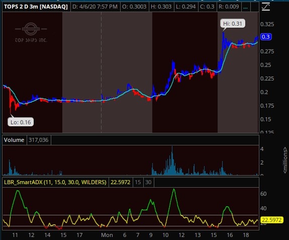
Task: Click the 0.325 price axis label
Action: (x=267, y=24)
